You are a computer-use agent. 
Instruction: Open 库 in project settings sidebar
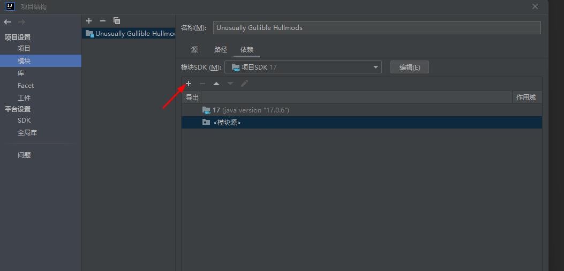21,73
